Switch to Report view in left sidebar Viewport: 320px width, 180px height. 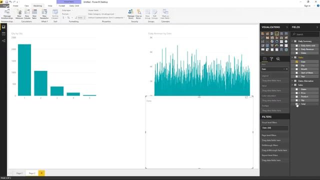(x=3, y=27)
